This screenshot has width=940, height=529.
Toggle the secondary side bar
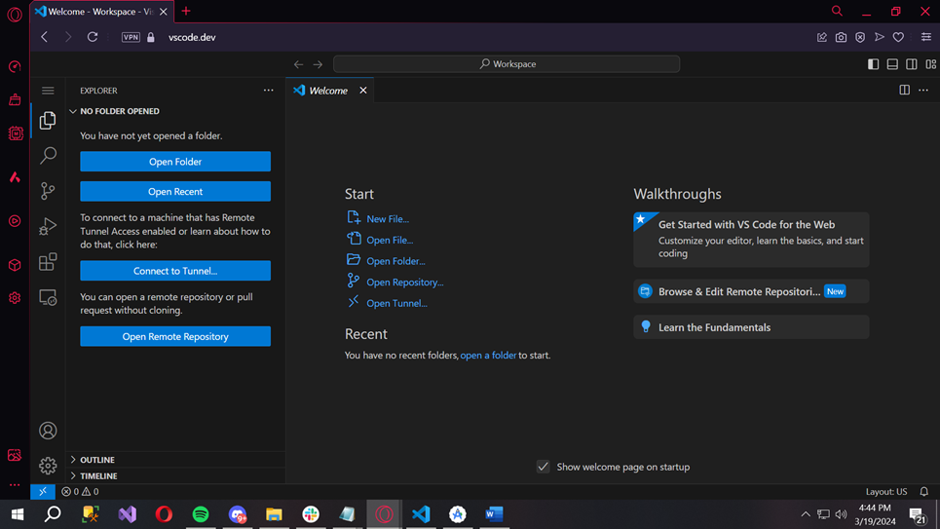click(x=911, y=64)
